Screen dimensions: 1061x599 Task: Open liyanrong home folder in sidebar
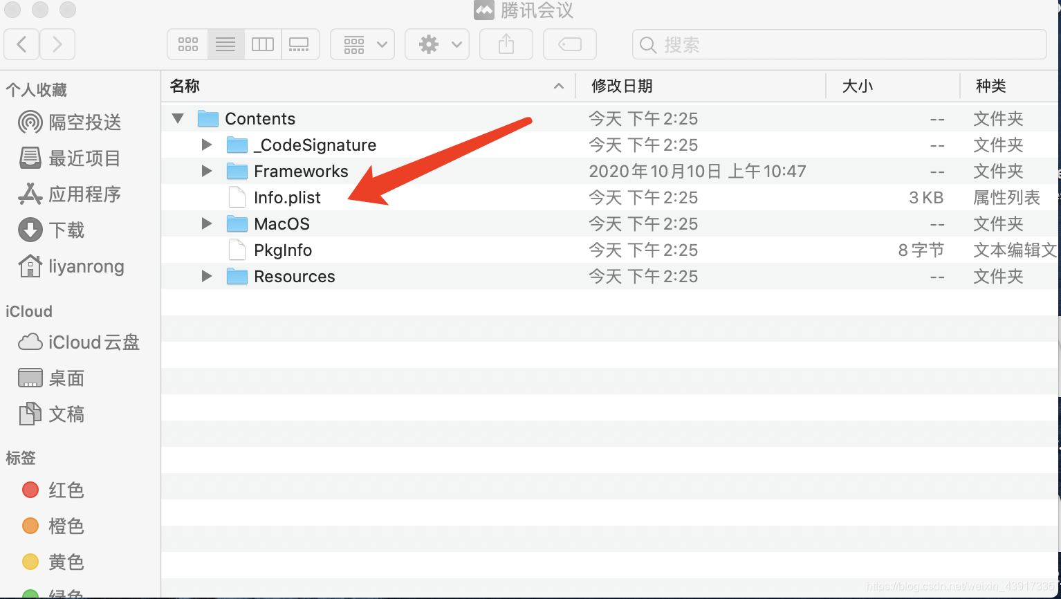coord(71,266)
